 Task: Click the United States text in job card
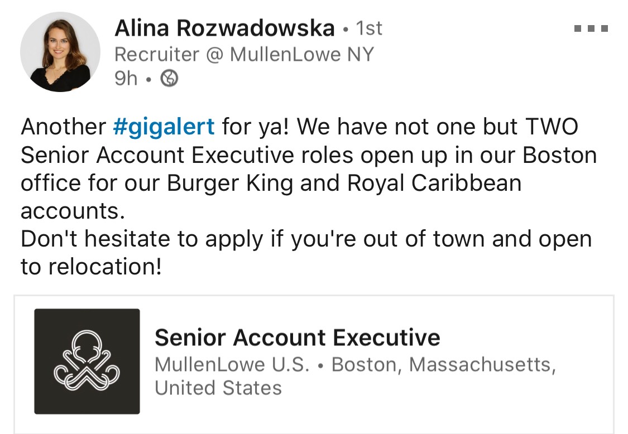[x=218, y=388]
